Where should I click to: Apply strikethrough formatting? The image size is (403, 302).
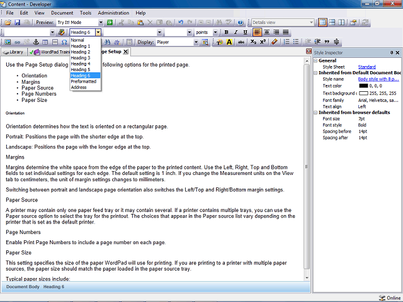[x=241, y=42]
